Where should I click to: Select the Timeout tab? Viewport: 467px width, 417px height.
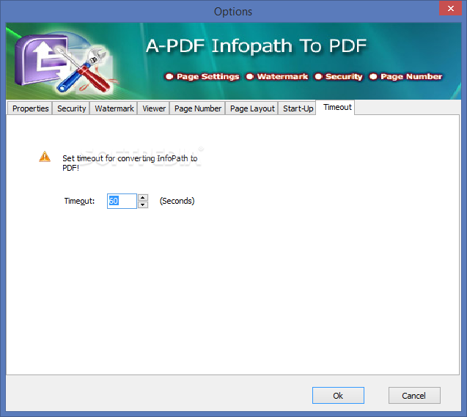click(x=337, y=107)
